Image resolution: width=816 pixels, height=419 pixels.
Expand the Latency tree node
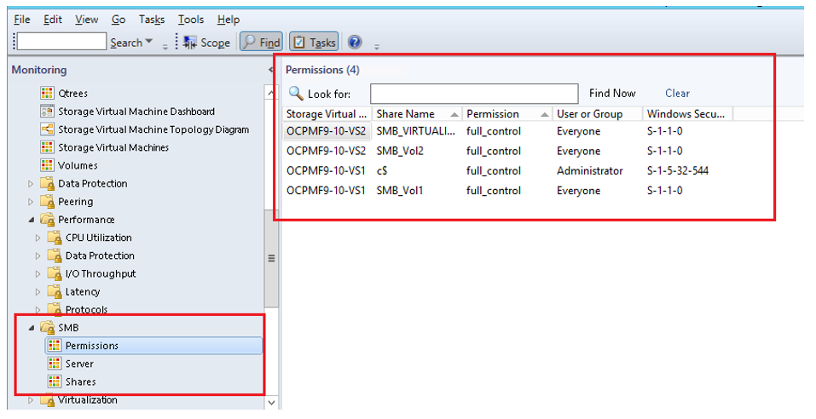click(38, 292)
